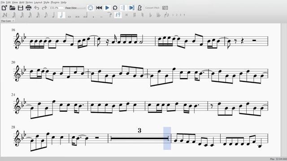Open the Edit menu
This screenshot has width=287, height=161.
tap(9, 2)
